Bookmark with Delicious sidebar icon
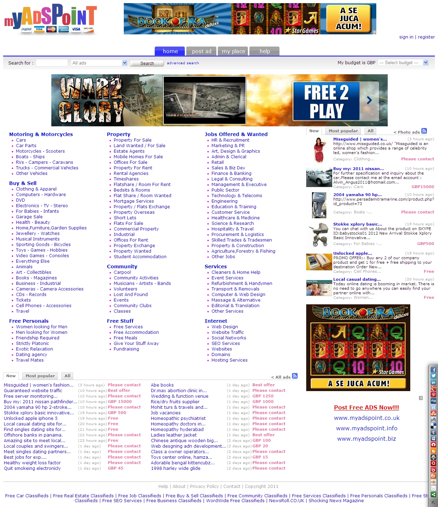438x507 pixels. [x=433, y=426]
